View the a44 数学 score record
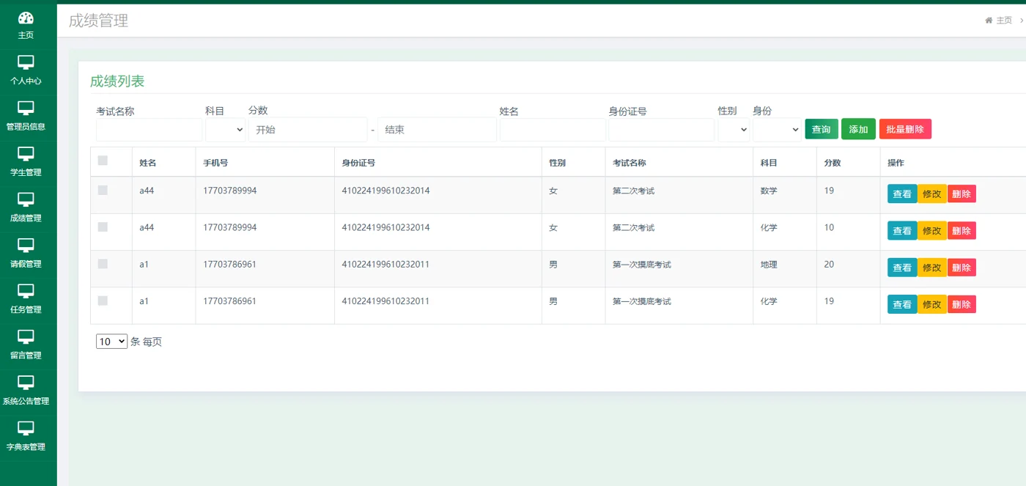Image resolution: width=1026 pixels, height=486 pixels. tap(902, 194)
